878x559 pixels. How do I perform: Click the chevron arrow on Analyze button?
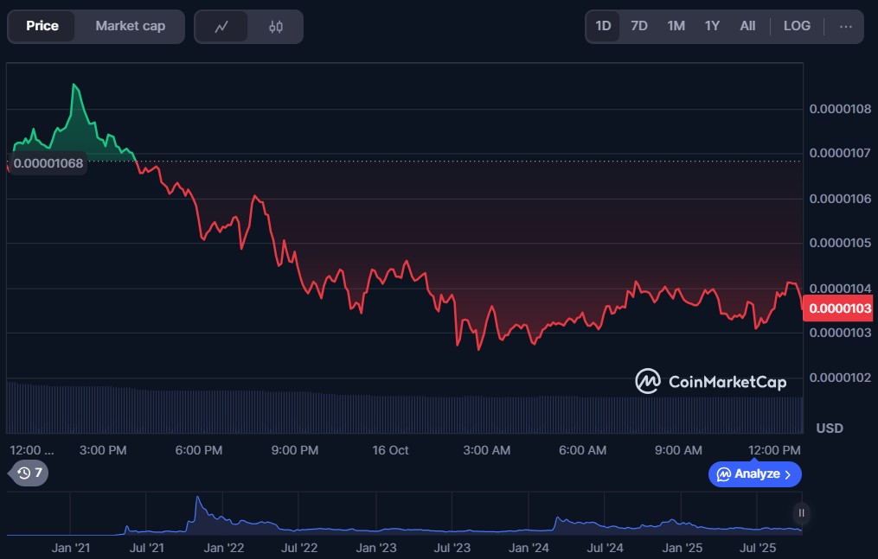[x=787, y=474]
